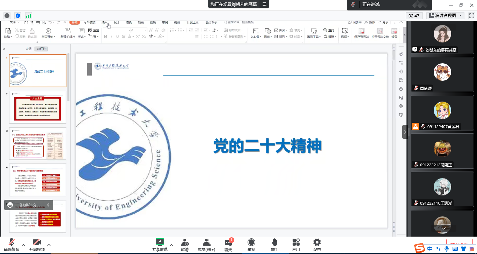Click the Share Screen (共享屏幕) icon
Viewport: 477px width, 254px height.
click(x=160, y=242)
